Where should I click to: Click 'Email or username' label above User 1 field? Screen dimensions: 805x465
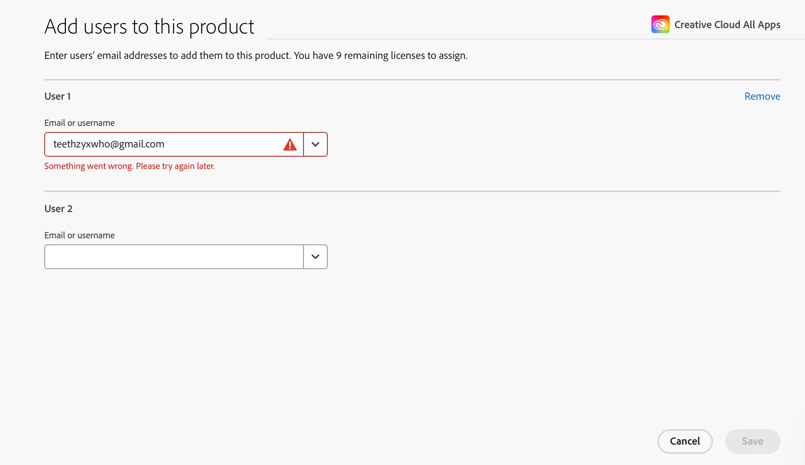coord(79,123)
